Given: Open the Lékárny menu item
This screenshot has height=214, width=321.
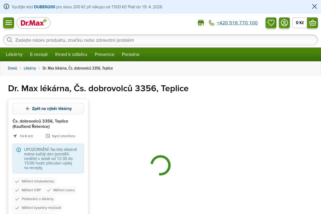Looking at the screenshot, I should 14,54.
